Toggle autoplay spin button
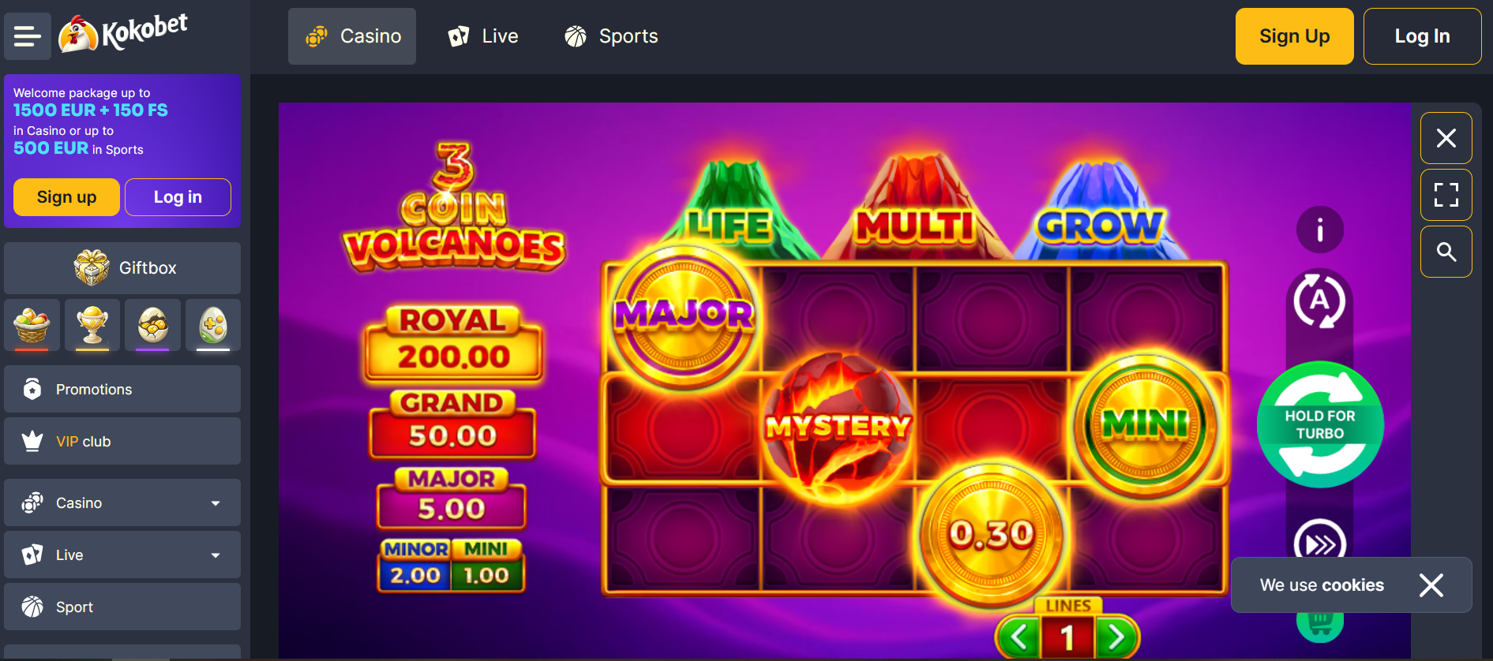Viewport: 1493px width, 661px height. 1319,300
